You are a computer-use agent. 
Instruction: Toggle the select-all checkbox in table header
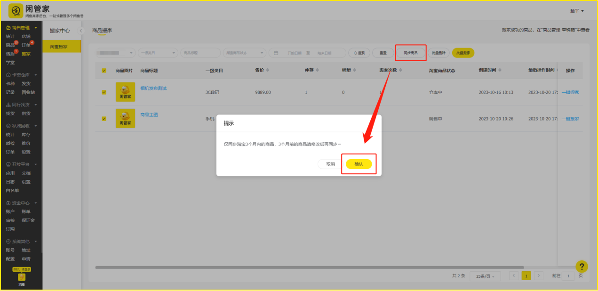coord(104,71)
